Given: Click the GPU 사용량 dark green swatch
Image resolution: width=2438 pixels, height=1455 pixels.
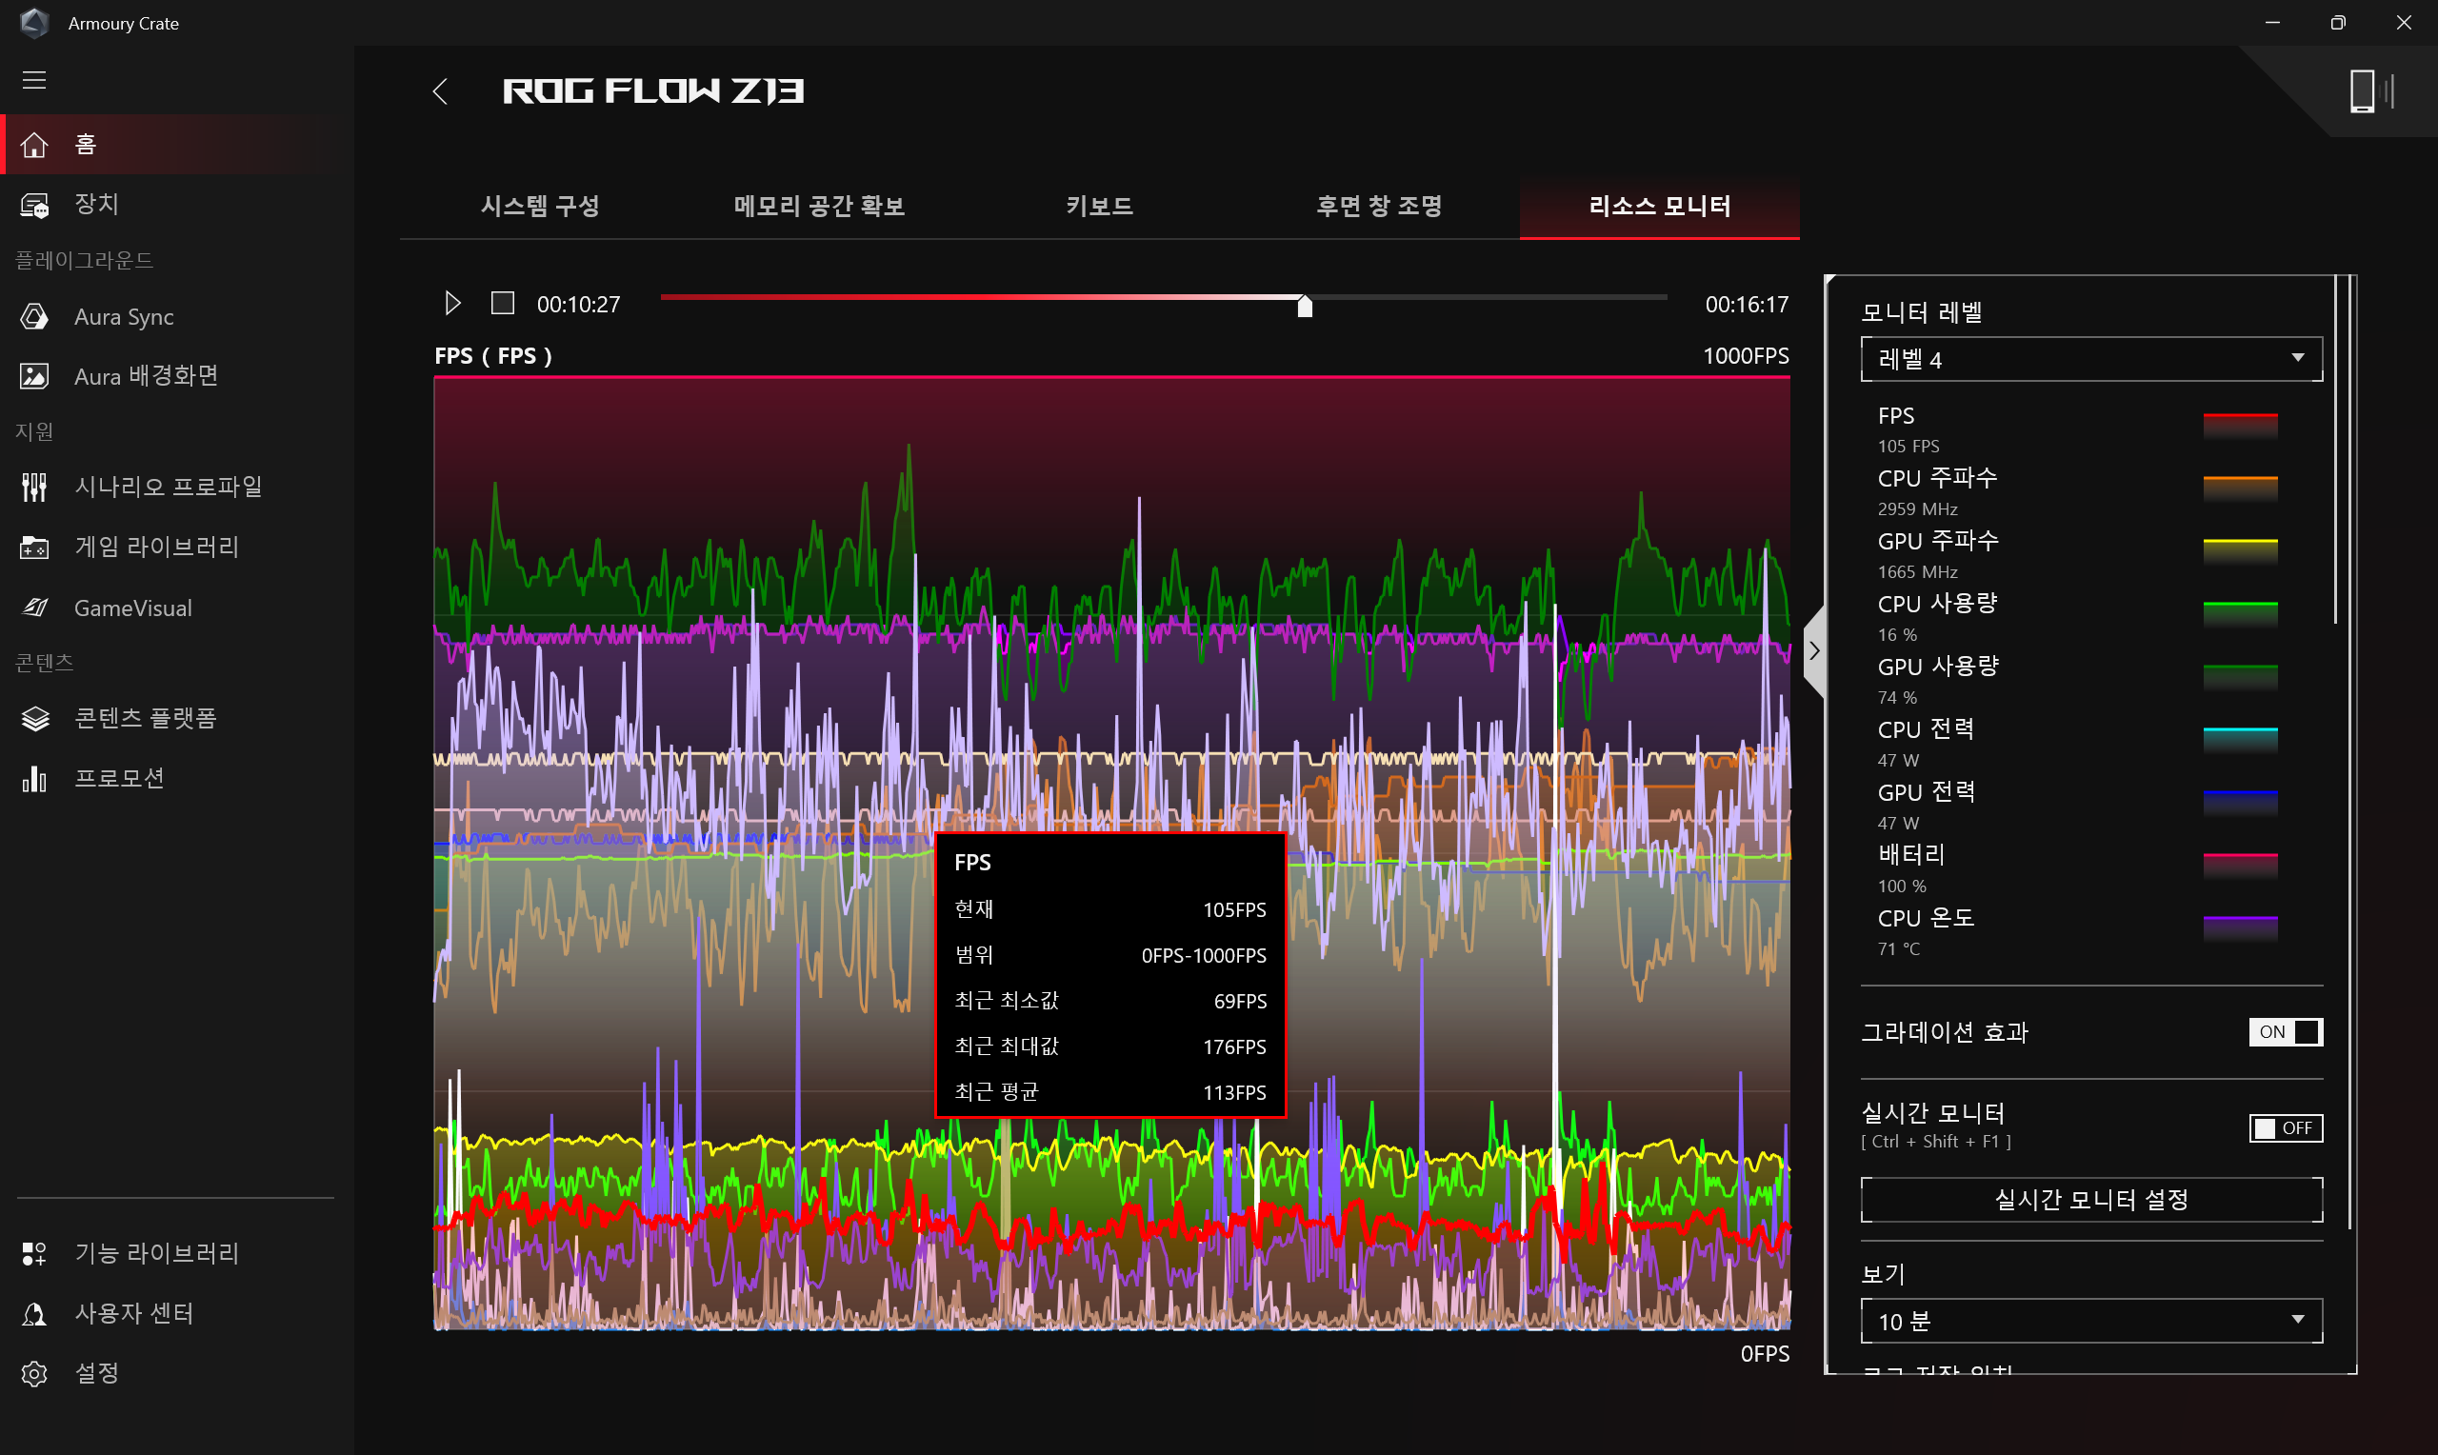Looking at the screenshot, I should [x=2240, y=675].
